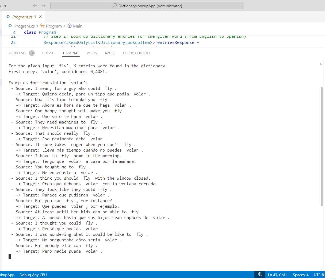The height and width of the screenshot is (278, 325).
Task: Switch to the OUTPUT tab
Action: tap(48, 53)
